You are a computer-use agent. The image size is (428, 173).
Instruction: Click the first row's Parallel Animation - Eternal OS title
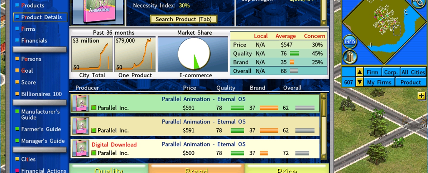tap(203, 99)
